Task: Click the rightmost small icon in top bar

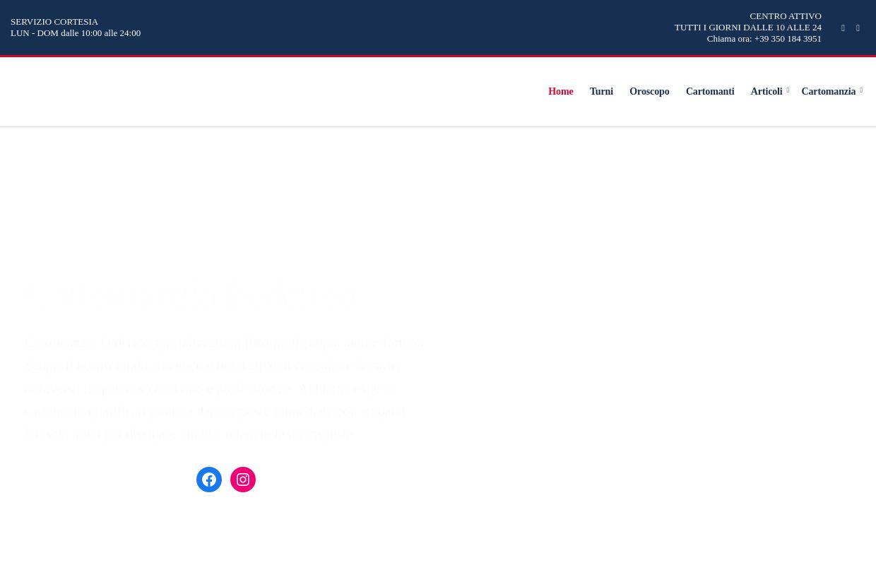Action: click(x=858, y=28)
